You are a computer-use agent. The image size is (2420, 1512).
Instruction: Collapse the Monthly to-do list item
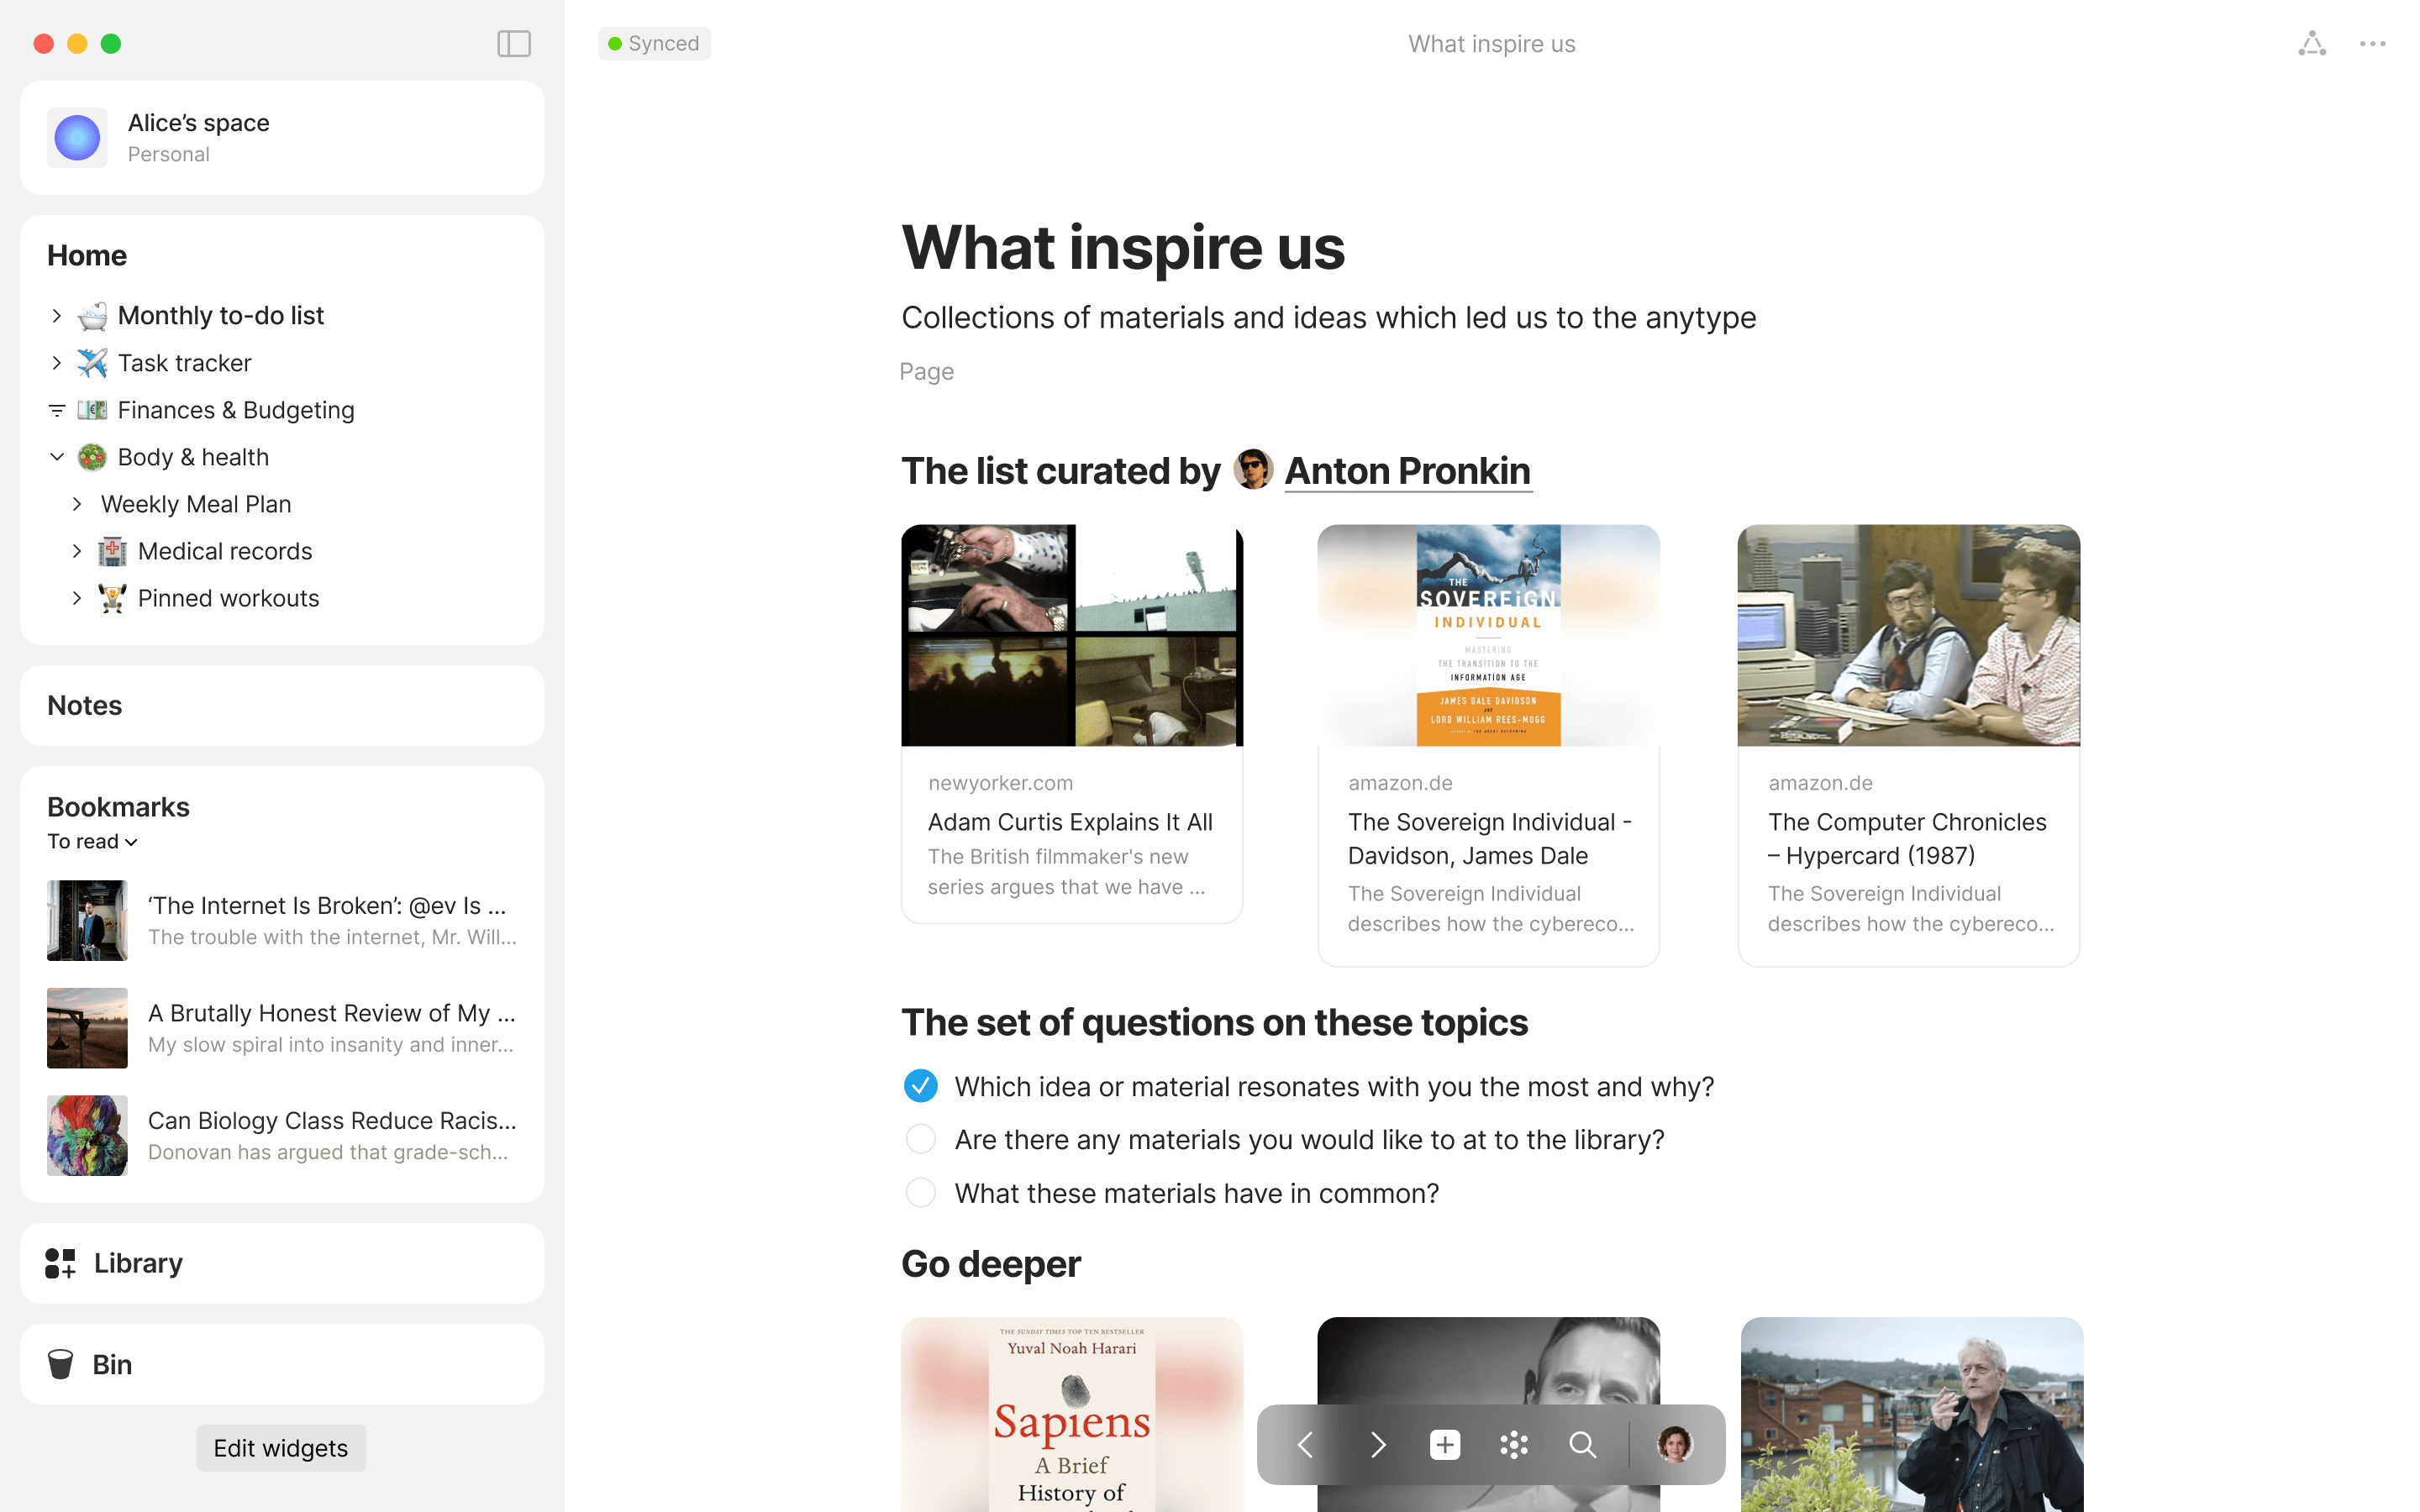pyautogui.click(x=55, y=315)
